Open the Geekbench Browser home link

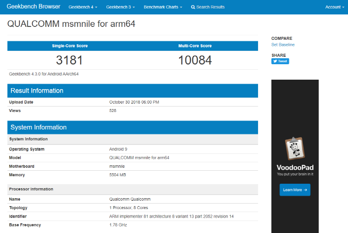33,6
